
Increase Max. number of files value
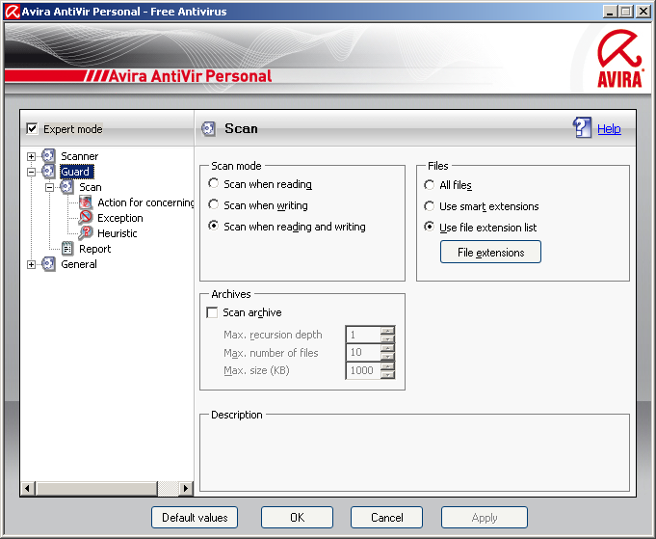(x=388, y=348)
